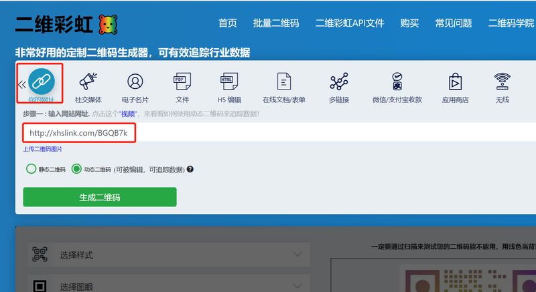Click the QR code icon beside 选择样式
Viewport: 536px width, 292px height.
pos(40,254)
